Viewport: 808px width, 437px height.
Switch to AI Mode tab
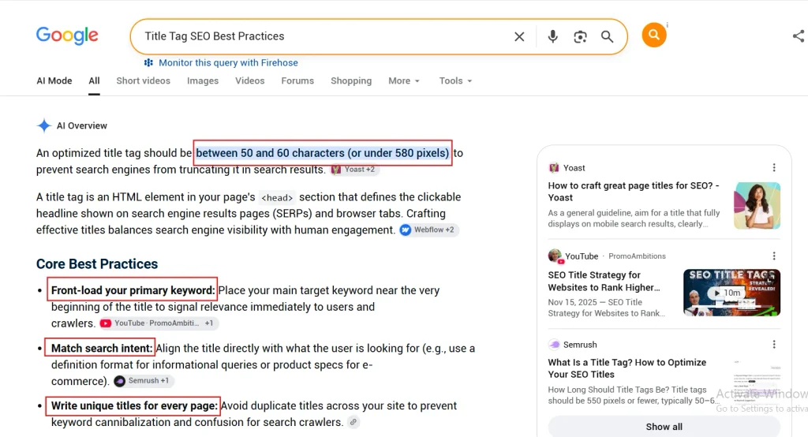tap(54, 81)
